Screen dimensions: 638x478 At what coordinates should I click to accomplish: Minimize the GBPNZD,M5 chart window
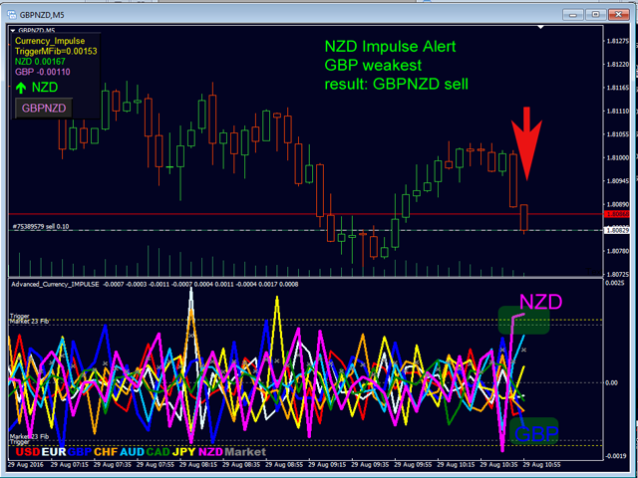(573, 15)
